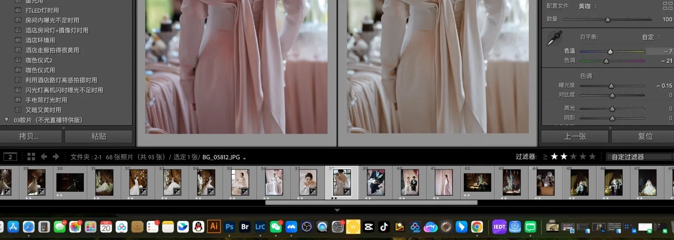Open the IEDT app in the Dock
The width and height of the screenshot is (674, 240).
(499, 226)
